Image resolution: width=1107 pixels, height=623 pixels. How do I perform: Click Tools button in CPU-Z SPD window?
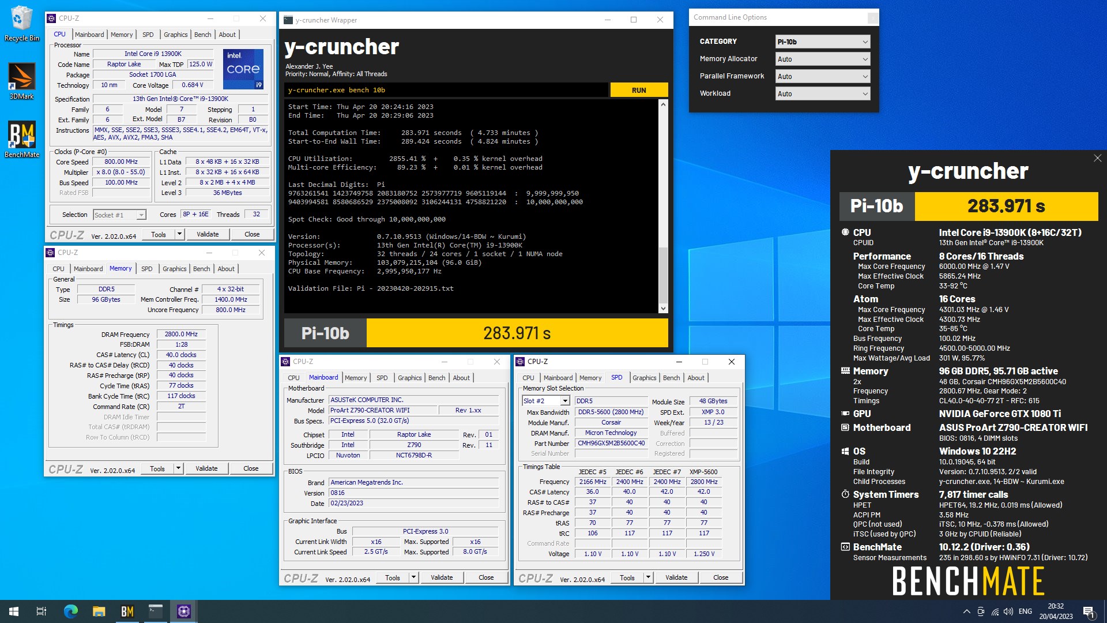(627, 577)
